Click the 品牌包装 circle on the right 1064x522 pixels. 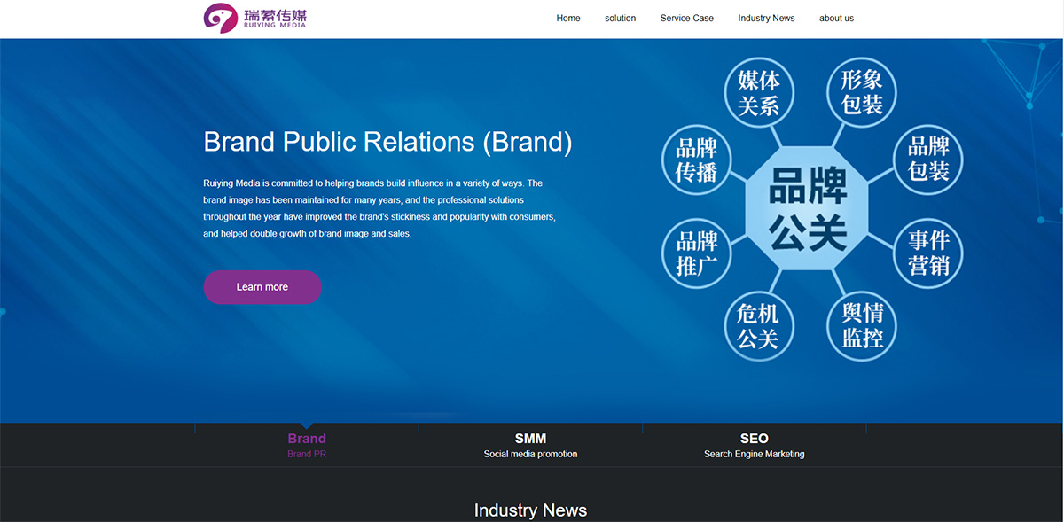click(x=928, y=159)
